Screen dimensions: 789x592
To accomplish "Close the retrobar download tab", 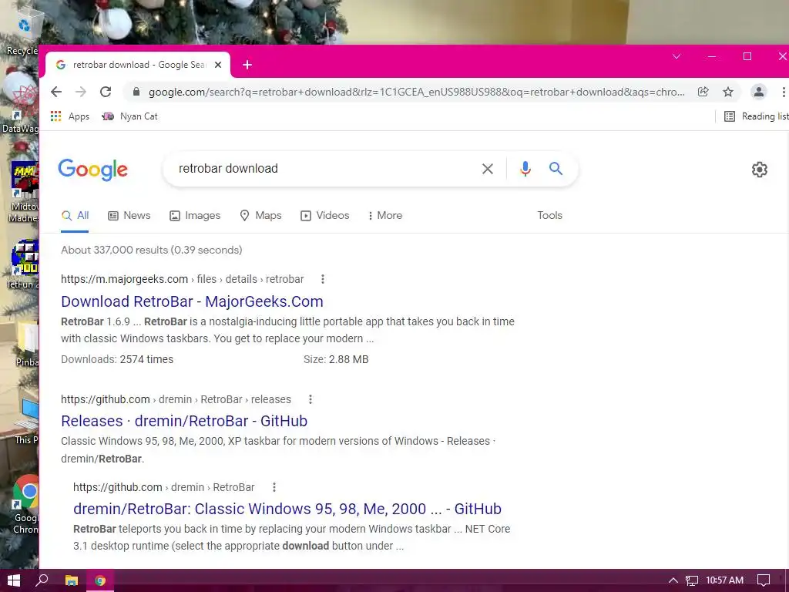I will [x=218, y=65].
